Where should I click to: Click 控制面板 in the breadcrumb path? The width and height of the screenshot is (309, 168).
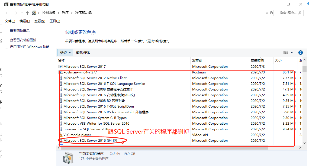pyautogui.click(x=49, y=13)
